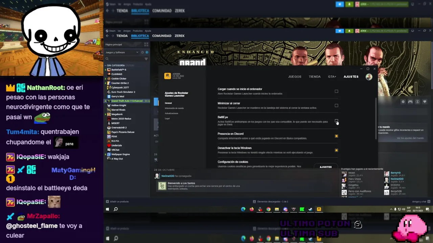Click the taskbar search magnifier
The width and height of the screenshot is (433, 243).
(x=116, y=209)
